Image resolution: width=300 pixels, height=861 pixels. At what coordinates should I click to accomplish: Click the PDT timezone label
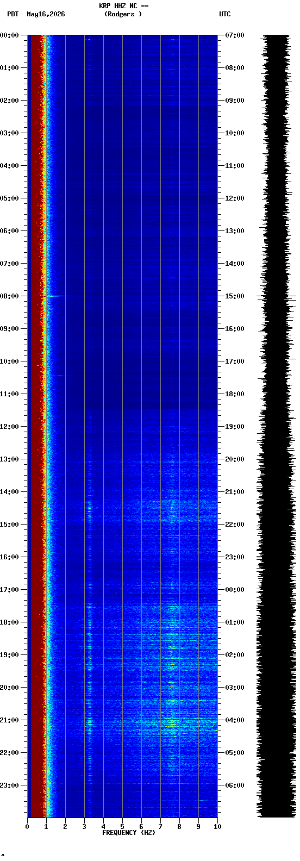(12, 14)
